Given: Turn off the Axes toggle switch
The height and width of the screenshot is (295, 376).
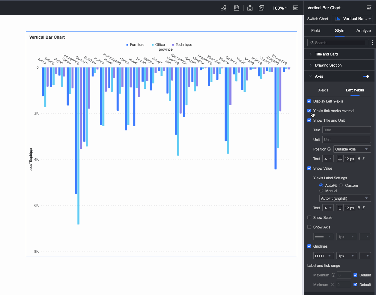Looking at the screenshot, I should click(366, 76).
